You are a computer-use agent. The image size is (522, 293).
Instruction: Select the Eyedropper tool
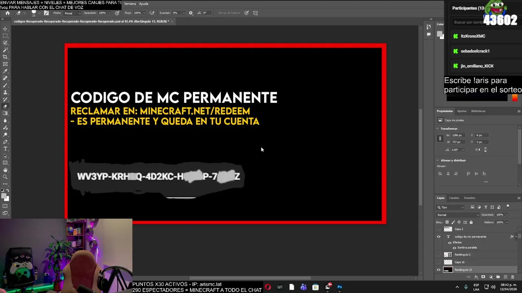tap(5, 71)
